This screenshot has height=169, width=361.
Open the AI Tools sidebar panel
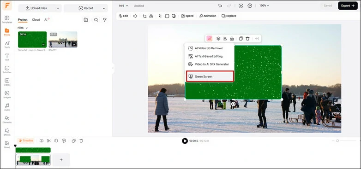tap(7, 44)
